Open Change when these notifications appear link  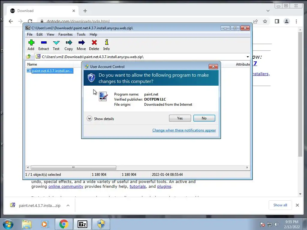click(x=184, y=130)
